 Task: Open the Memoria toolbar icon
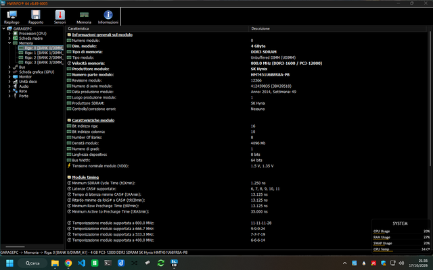tap(84, 17)
